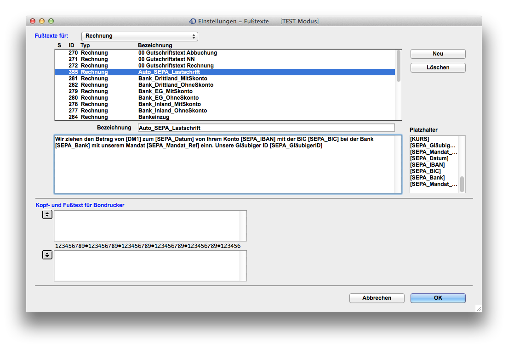Image resolution: width=508 pixels, height=348 pixels.
Task: Choose the [SEPA_IBAN] placeholder
Action: pos(428,165)
